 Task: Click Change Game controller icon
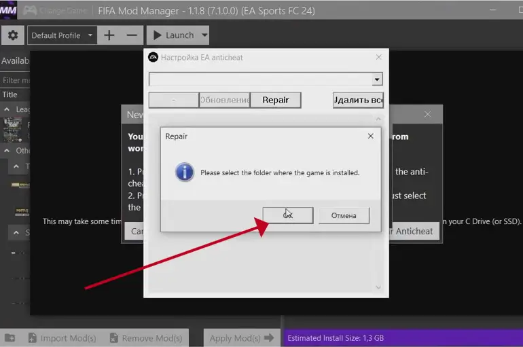tap(30, 11)
